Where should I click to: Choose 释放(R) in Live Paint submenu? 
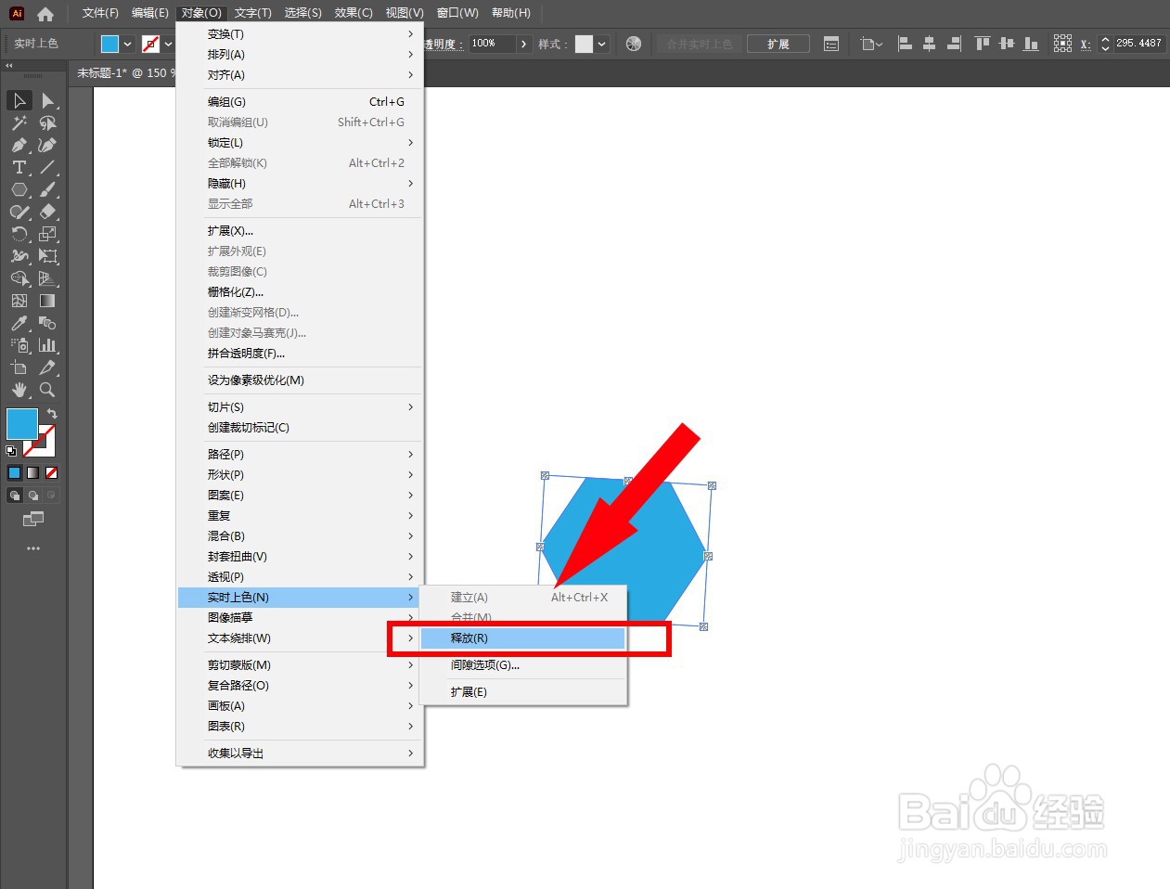coord(523,638)
